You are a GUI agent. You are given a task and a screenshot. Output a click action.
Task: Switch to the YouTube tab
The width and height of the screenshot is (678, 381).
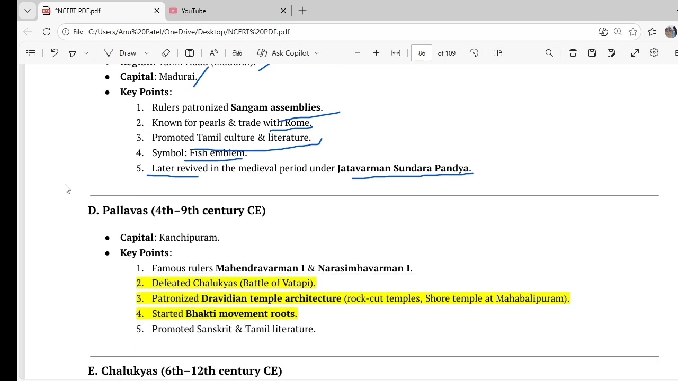(x=228, y=11)
